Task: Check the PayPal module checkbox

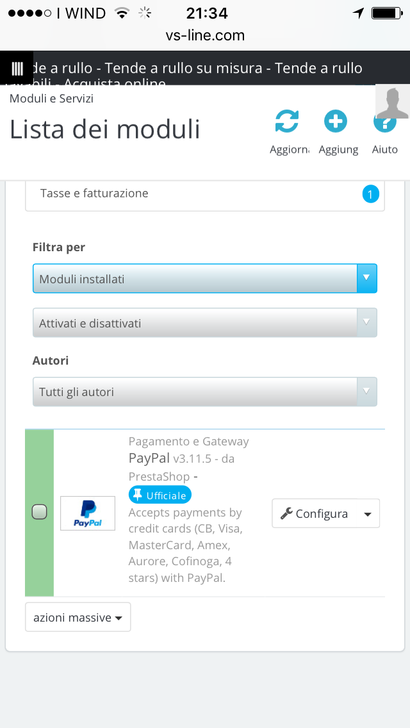Action: click(40, 511)
